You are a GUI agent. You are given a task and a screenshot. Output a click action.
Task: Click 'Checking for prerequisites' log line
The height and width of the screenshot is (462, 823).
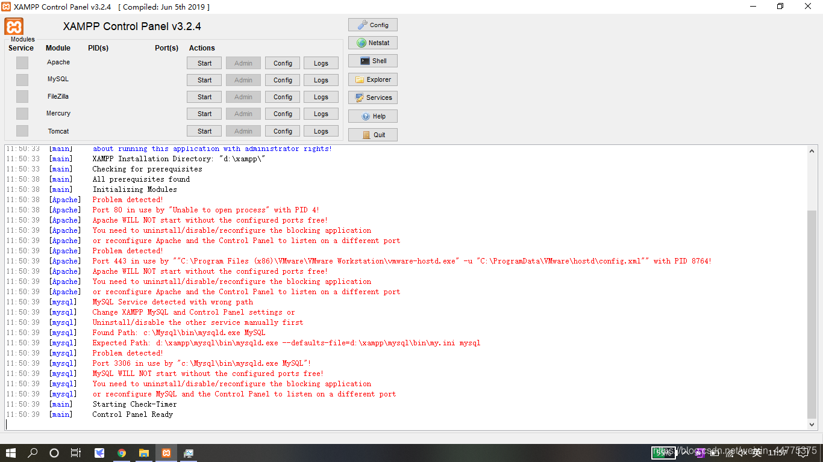147,169
